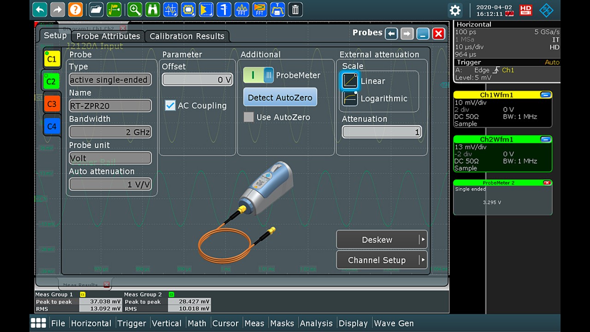Activate the magnifier zoom tool

(135, 9)
